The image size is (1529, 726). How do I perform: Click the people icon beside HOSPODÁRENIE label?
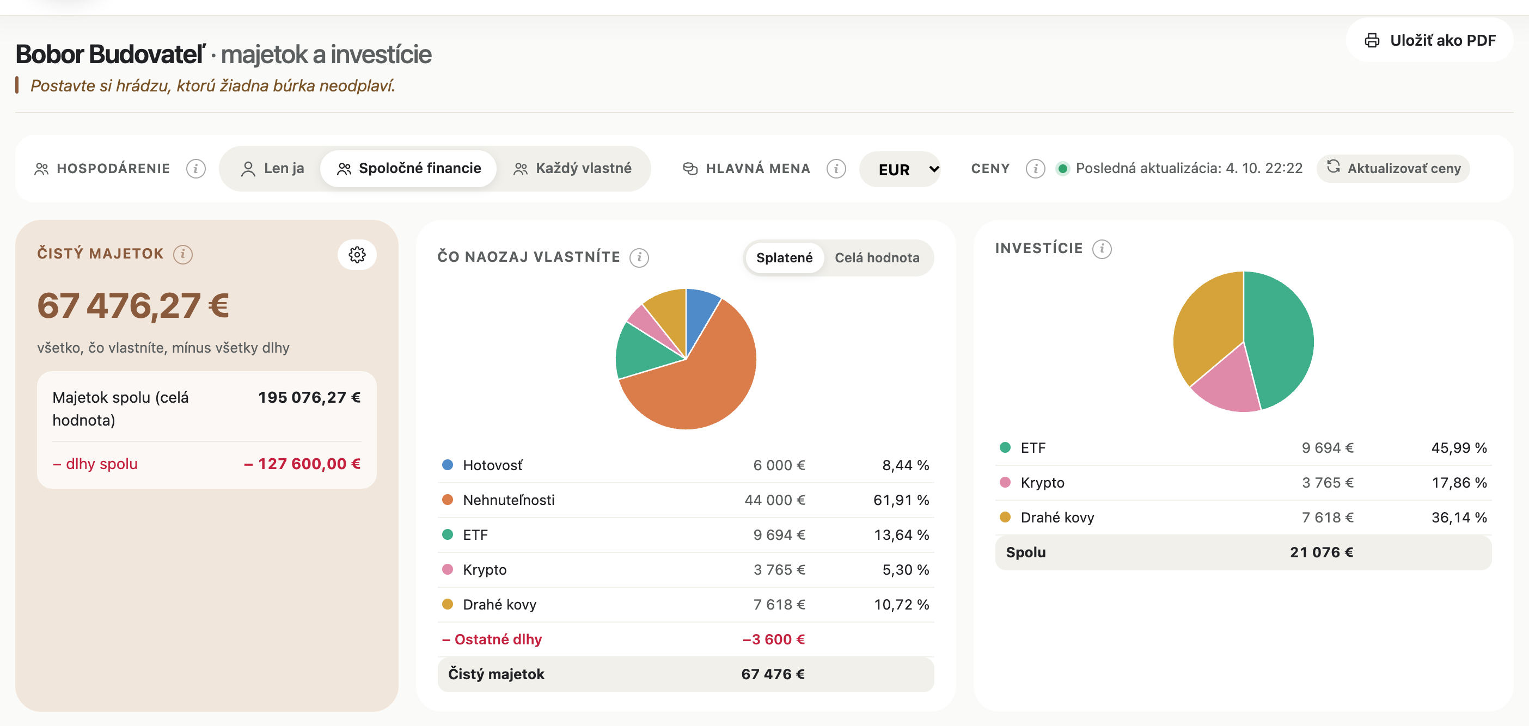click(41, 169)
